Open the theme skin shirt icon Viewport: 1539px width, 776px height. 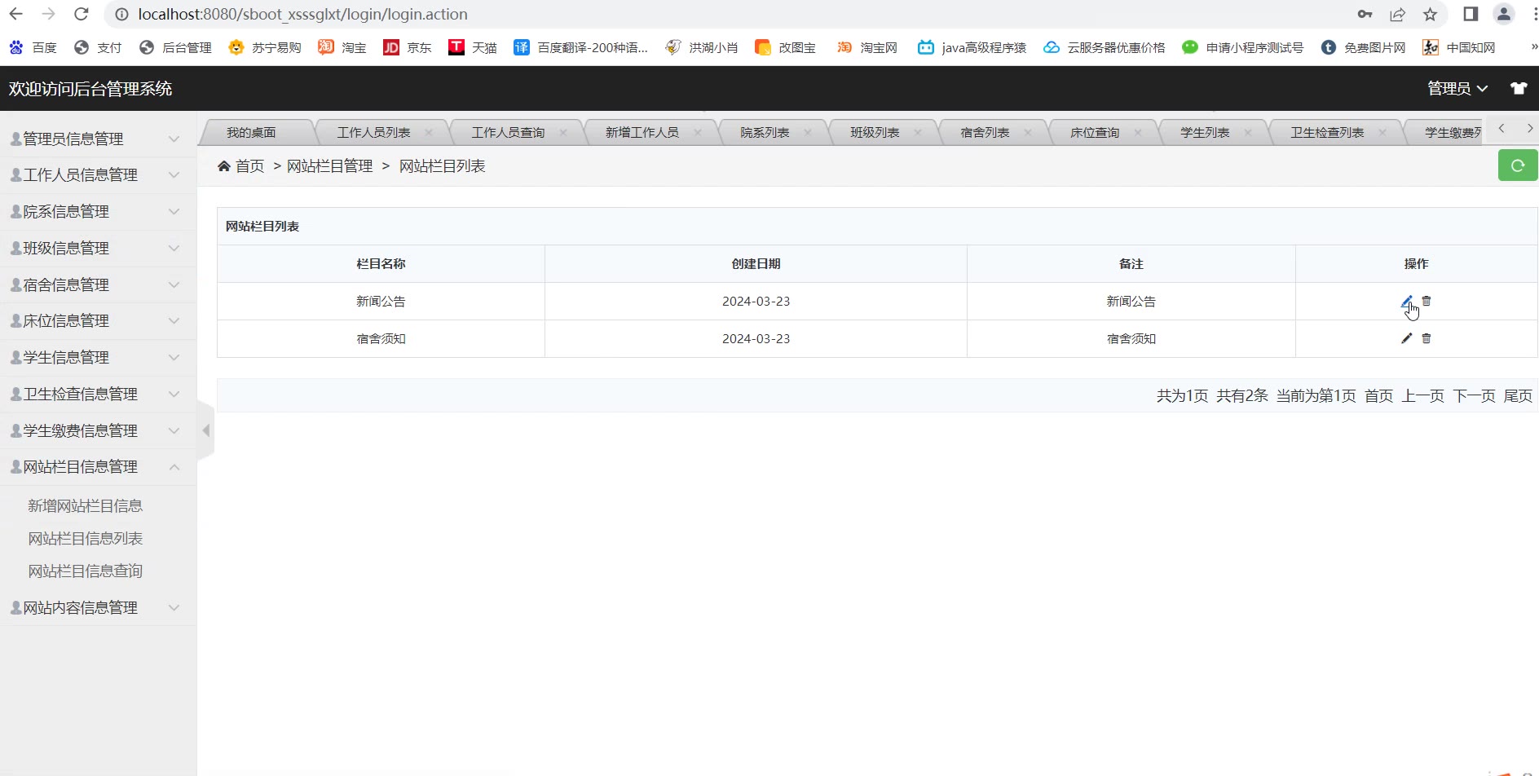[x=1519, y=88]
